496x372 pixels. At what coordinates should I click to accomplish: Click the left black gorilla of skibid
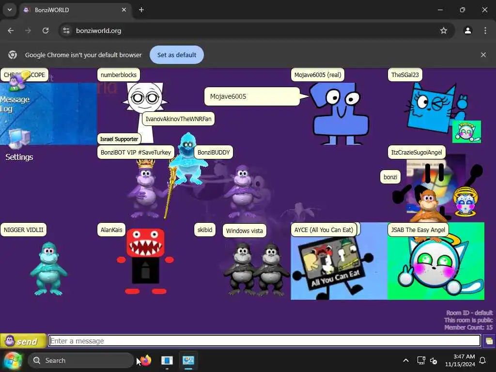[241, 269]
